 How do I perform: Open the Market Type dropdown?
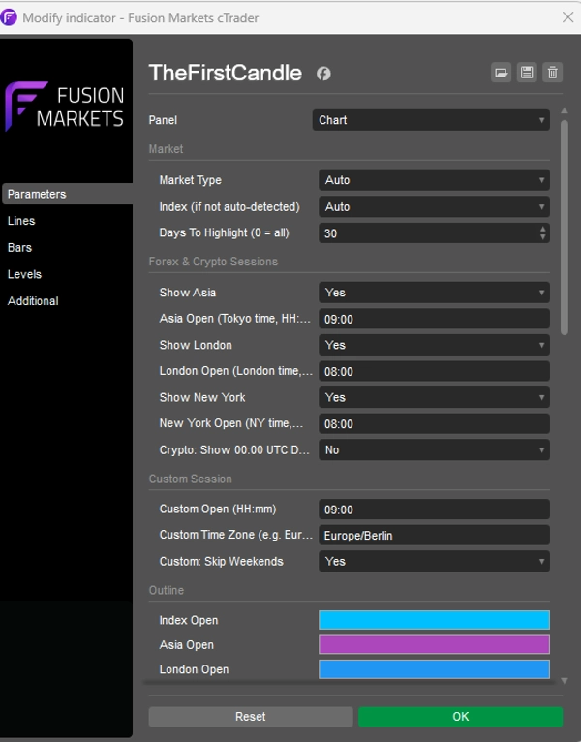(x=435, y=180)
